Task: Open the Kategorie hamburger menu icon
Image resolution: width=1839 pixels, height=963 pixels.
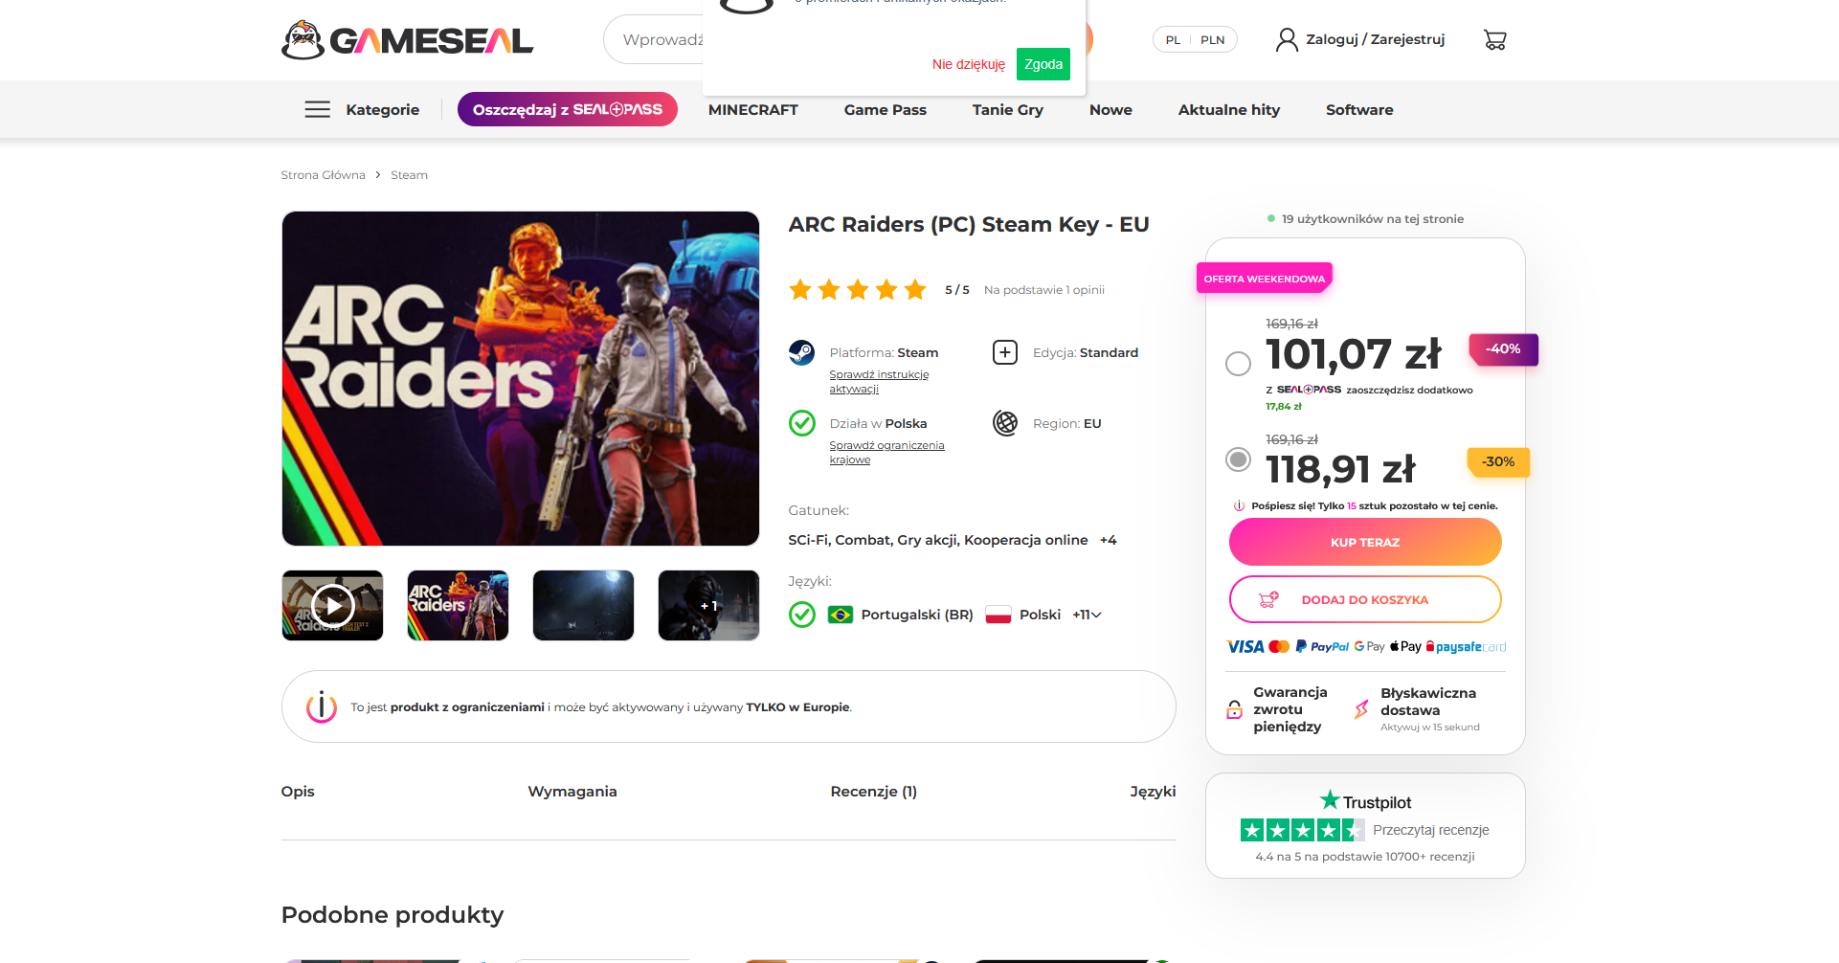Action: (x=317, y=109)
